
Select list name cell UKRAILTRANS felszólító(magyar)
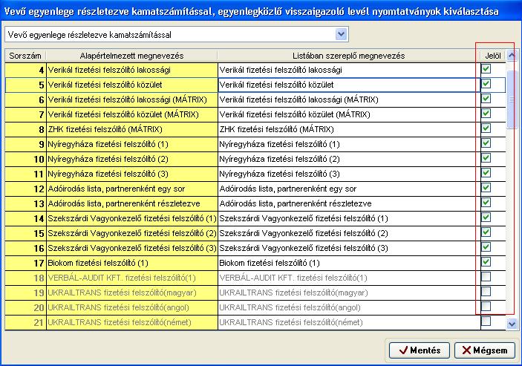[x=349, y=293]
